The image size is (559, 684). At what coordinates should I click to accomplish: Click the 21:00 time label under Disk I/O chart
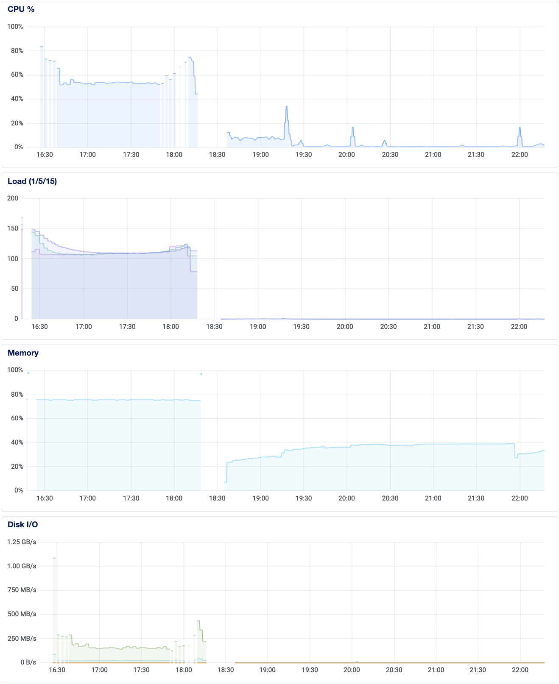(x=436, y=670)
